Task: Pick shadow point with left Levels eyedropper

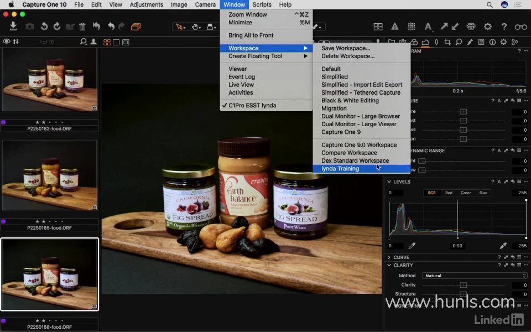Action: (x=412, y=246)
